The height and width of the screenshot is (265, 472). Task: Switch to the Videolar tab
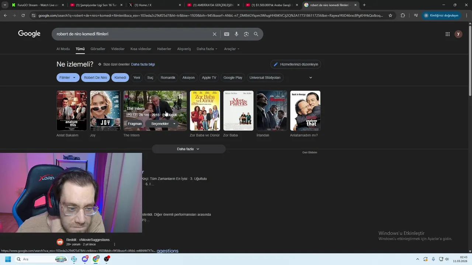118,49
